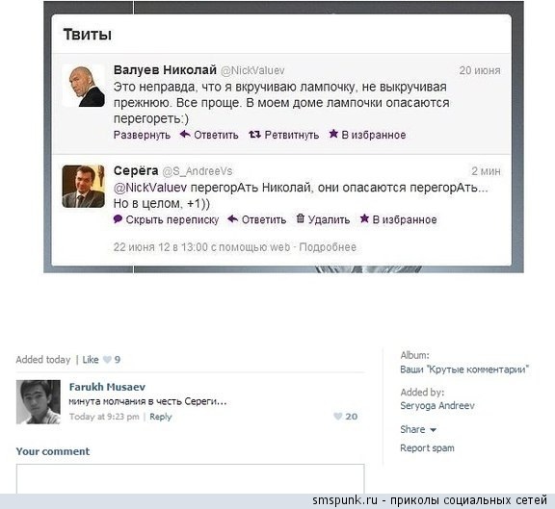Click Valuev Nikolai's profile picture

(84, 86)
